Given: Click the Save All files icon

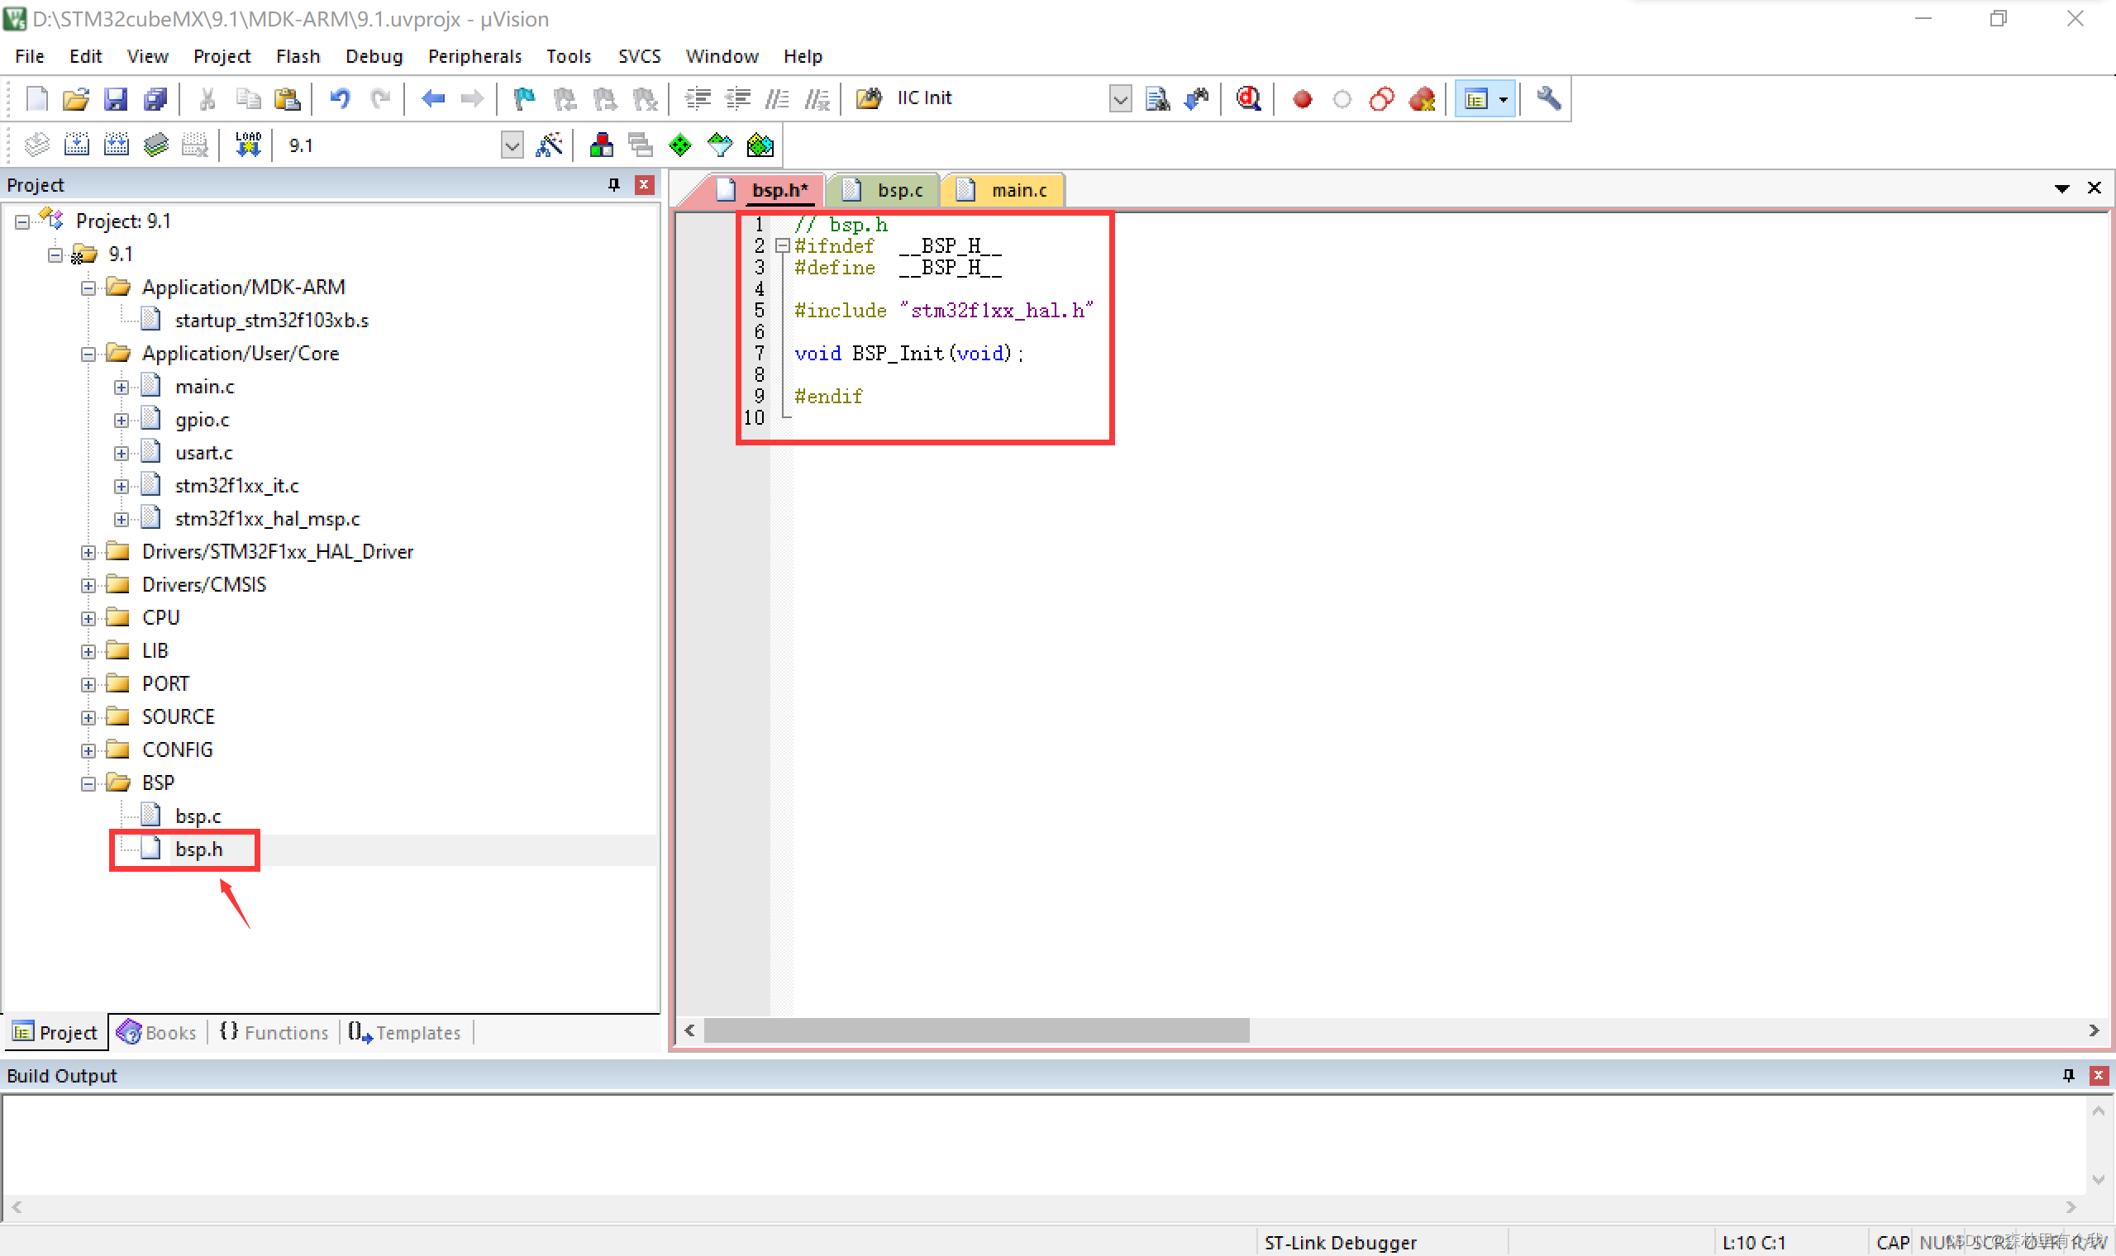Looking at the screenshot, I should [x=155, y=99].
